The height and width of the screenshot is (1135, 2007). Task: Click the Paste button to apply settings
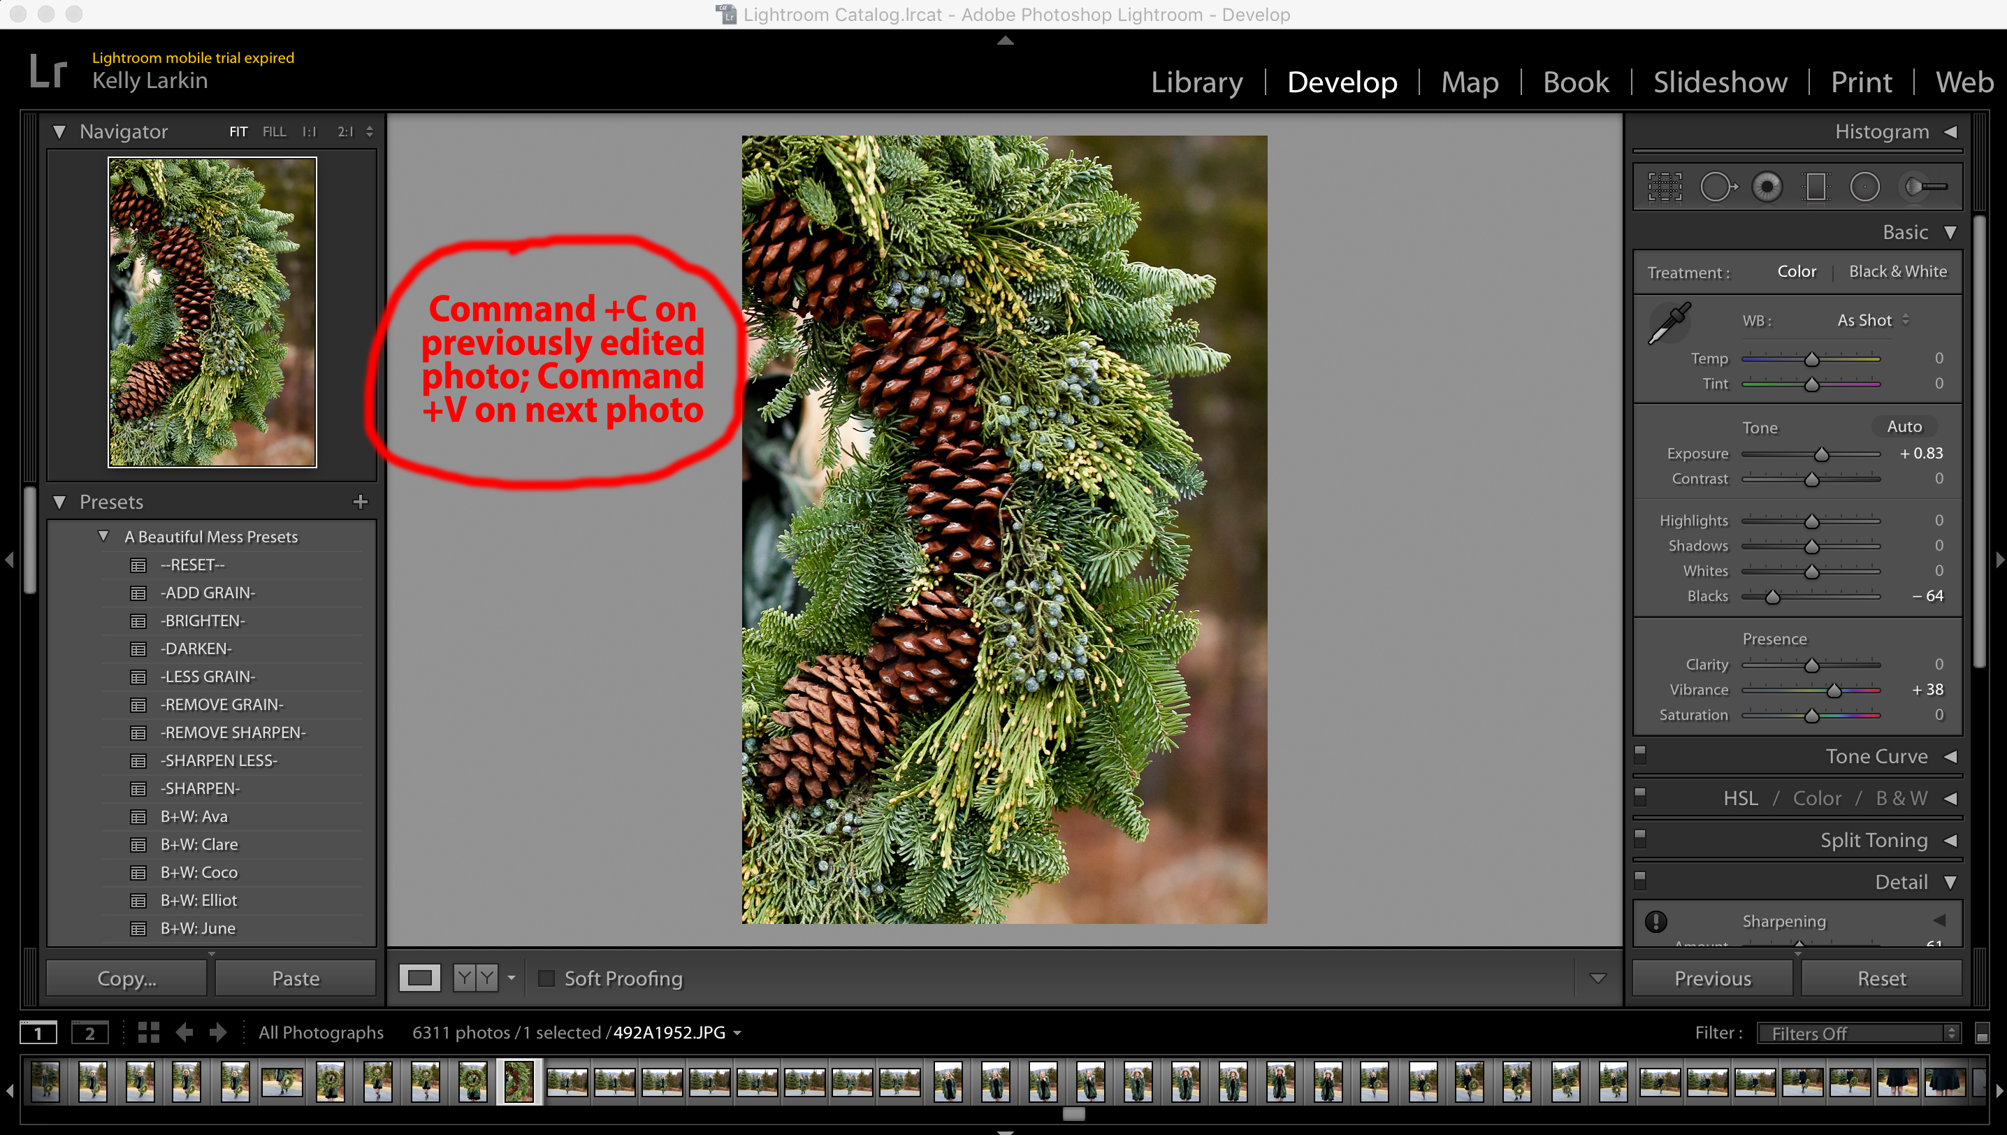(295, 978)
